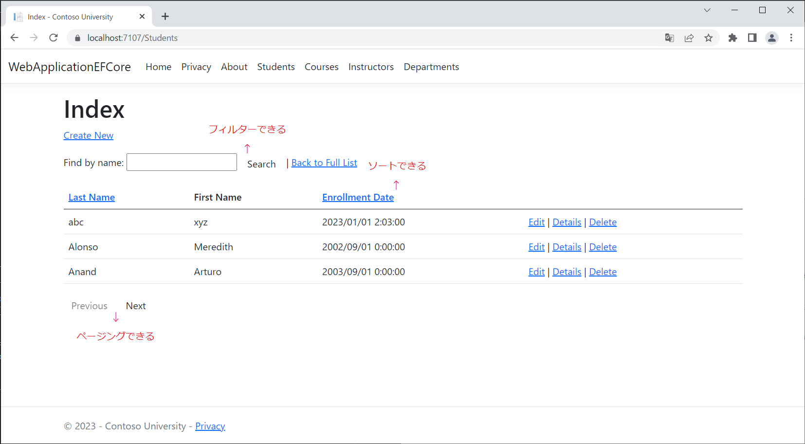Click the Google Translate icon in address bar
Screen dimensions: 805x444
669,38
